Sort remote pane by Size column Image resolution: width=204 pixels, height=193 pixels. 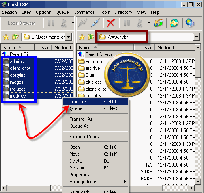(x=144, y=48)
